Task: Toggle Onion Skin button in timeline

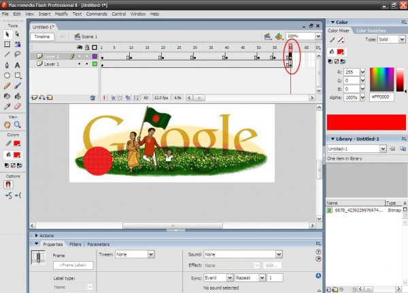Action: click(113, 98)
